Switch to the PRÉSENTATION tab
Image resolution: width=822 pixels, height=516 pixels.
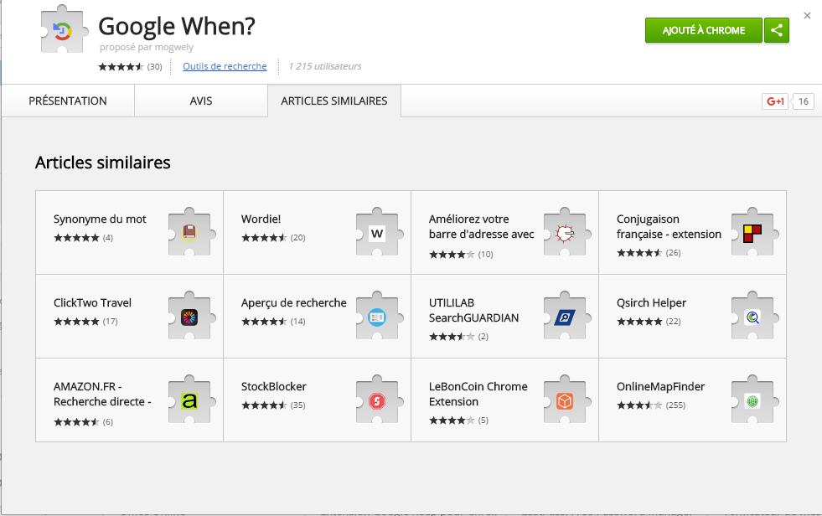point(68,101)
